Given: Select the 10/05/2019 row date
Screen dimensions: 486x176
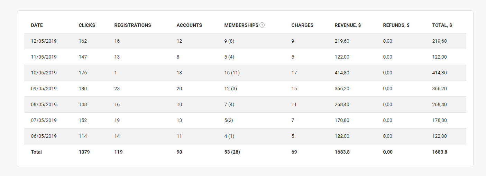Looking at the screenshot, I should coord(44,73).
